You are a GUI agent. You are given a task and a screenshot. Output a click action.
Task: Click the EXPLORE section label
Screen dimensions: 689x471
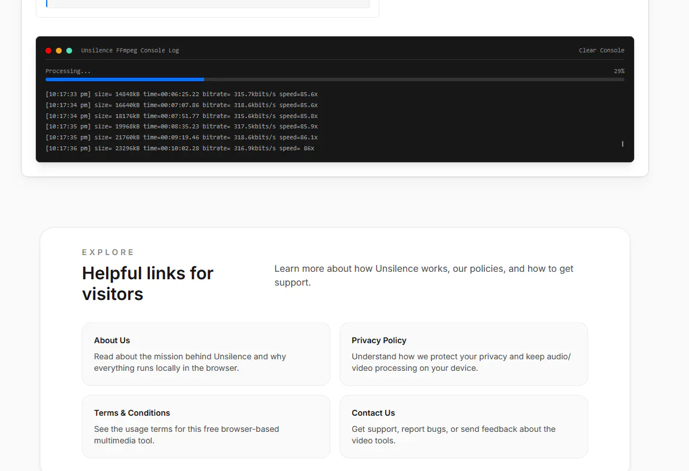coord(108,252)
